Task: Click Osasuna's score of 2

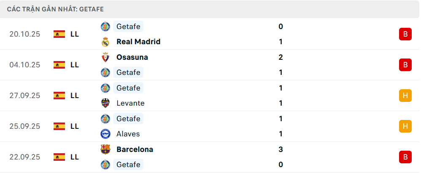Action: pyautogui.click(x=281, y=57)
